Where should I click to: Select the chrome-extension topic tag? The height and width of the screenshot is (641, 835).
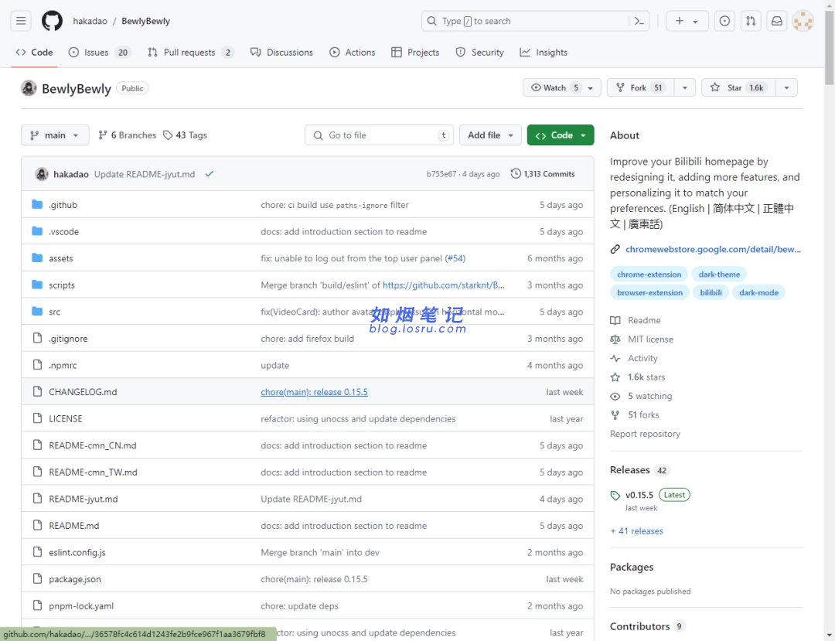pos(649,274)
